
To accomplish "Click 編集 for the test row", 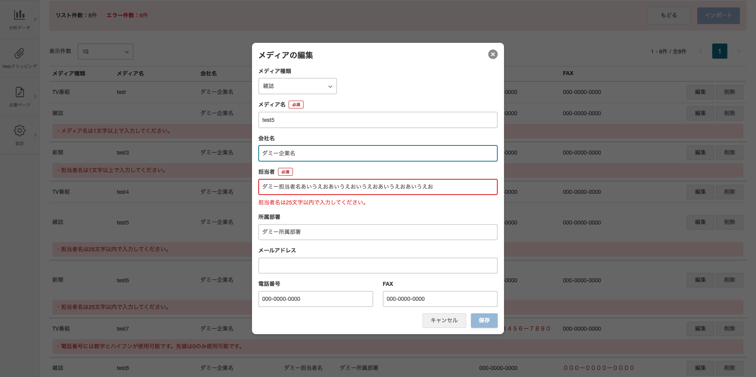I will coord(700,92).
